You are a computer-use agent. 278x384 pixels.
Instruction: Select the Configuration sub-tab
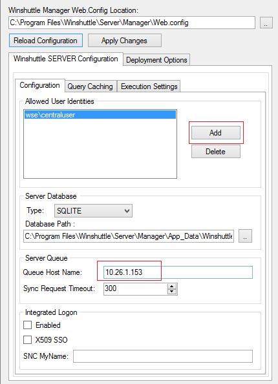click(x=39, y=85)
